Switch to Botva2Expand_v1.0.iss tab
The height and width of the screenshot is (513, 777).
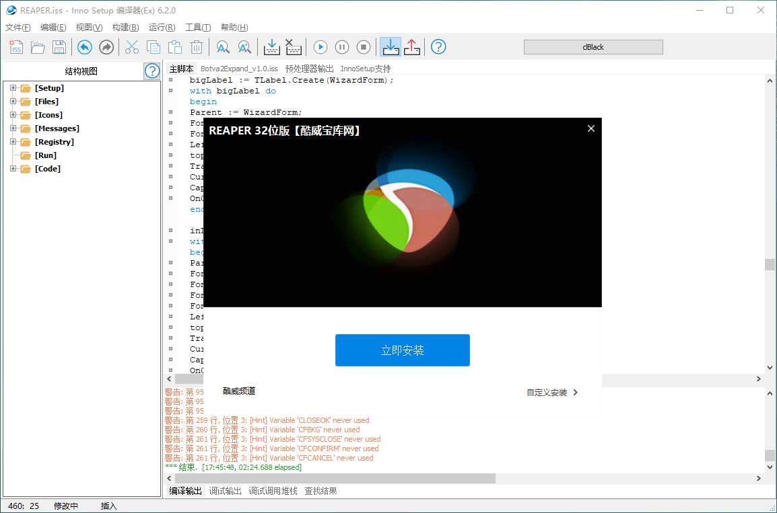tap(239, 69)
